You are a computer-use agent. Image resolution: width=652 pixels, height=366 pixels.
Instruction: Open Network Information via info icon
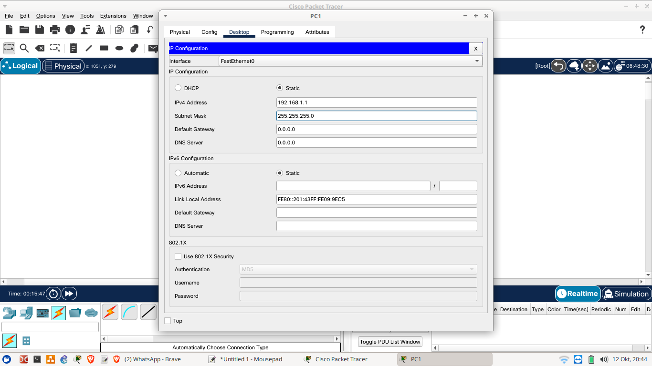point(70,30)
